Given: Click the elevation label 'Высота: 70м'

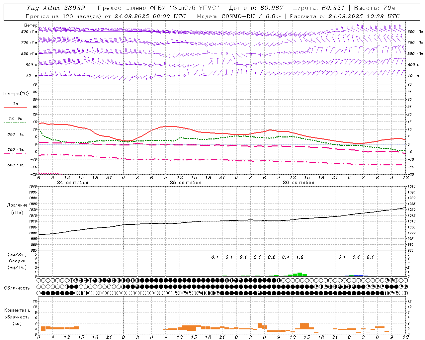Looking at the screenshot, I should (x=375, y=8).
